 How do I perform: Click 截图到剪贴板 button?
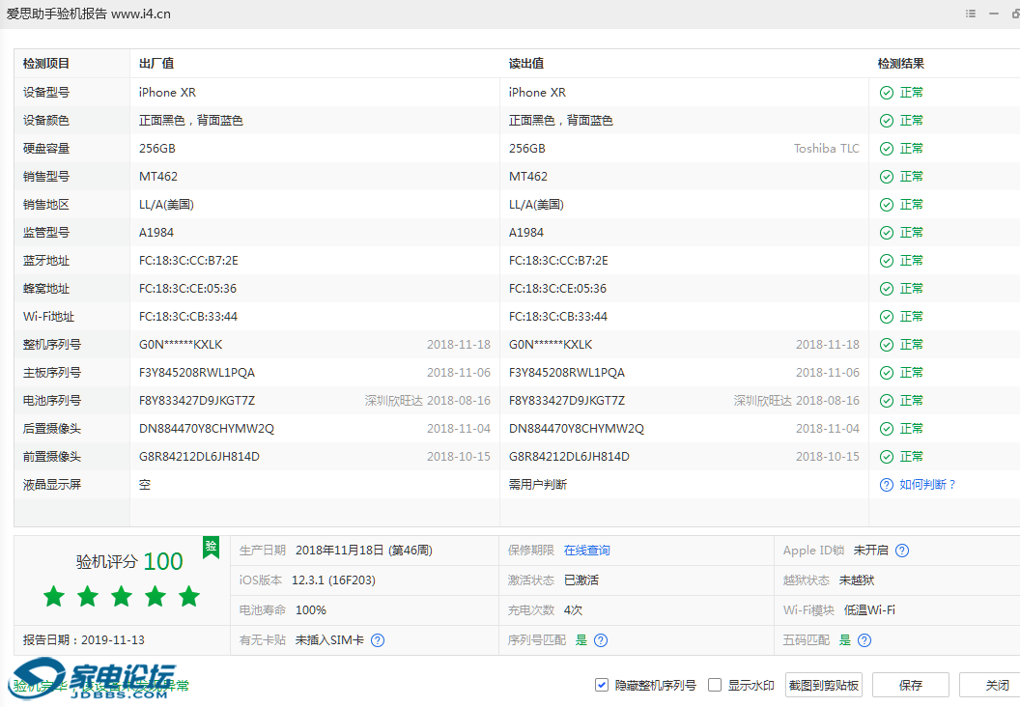824,685
